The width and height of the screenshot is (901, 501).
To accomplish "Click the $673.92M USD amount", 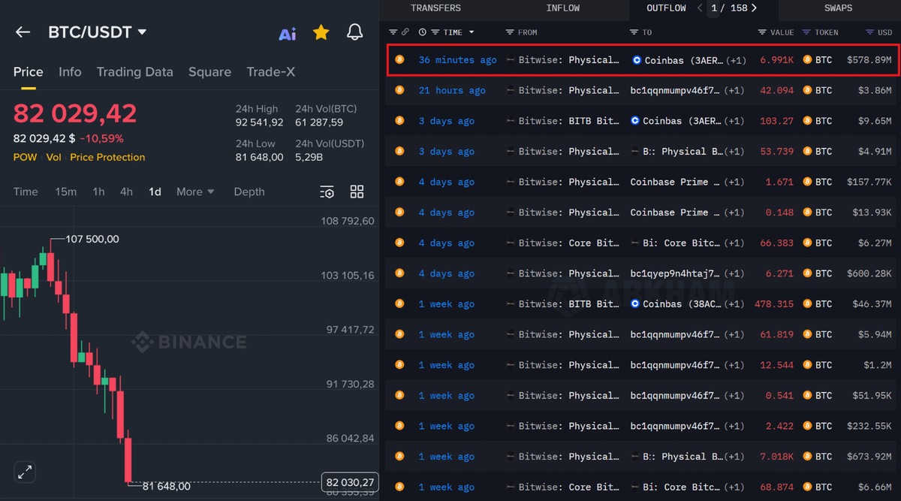I will pos(869,457).
